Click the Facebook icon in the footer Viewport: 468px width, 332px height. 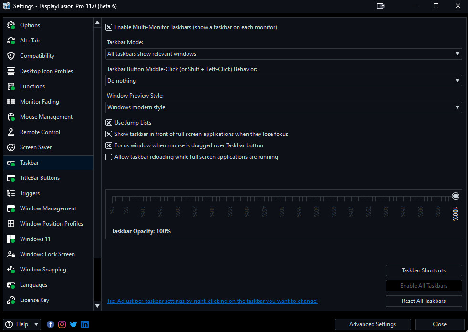(51, 324)
